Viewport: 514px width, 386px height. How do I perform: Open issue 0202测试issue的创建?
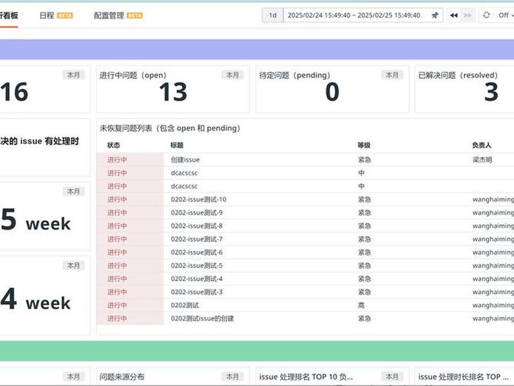[x=202, y=318]
